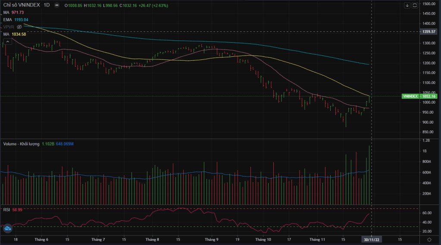
Task: Select the EMA 1193.04 indicator legend
Action: 16,20
